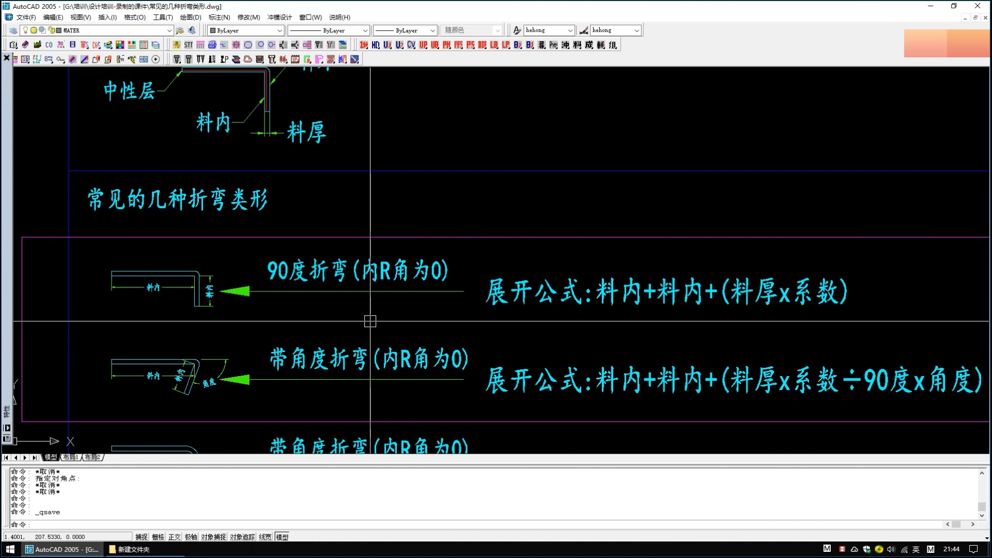Viewport: 992px width, 558px height.
Task: Expand the hehong text style dropdown
Action: [x=570, y=30]
